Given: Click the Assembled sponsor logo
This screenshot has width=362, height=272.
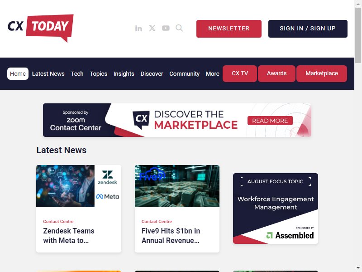Looking at the screenshot, I should click(290, 235).
